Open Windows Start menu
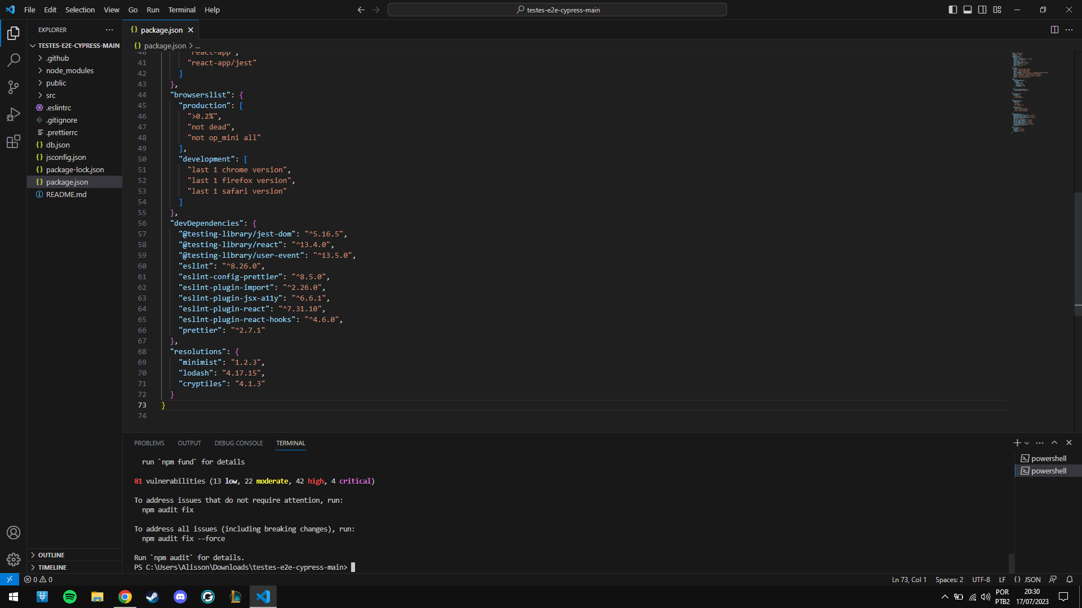This screenshot has width=1082, height=608. click(x=14, y=597)
